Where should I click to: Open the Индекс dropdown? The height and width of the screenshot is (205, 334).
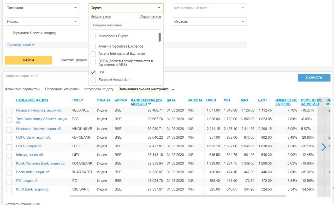click(42, 21)
